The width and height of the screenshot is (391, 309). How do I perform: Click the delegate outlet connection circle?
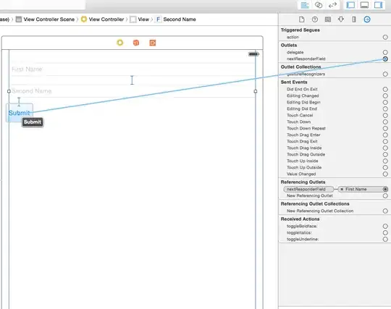coord(385,52)
